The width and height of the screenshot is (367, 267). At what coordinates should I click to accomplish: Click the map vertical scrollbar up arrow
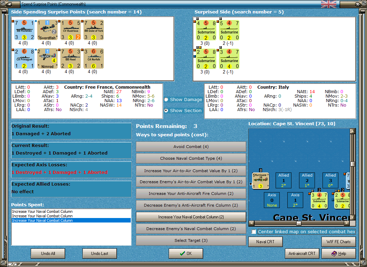(x=353, y=131)
